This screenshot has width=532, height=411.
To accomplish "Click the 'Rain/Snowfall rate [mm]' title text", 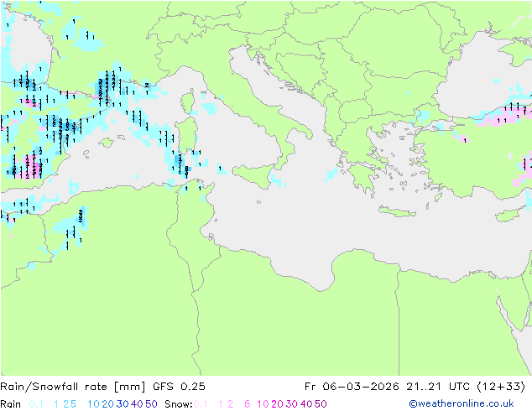I will 73,387.
